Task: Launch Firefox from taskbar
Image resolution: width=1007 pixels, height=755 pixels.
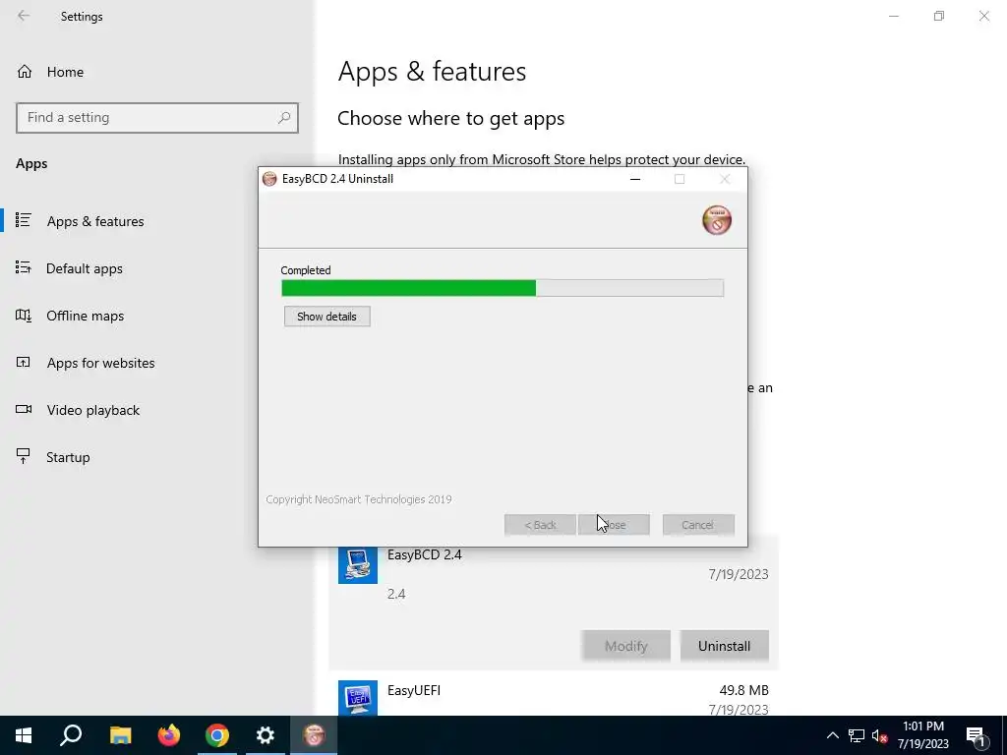Action: [x=169, y=735]
